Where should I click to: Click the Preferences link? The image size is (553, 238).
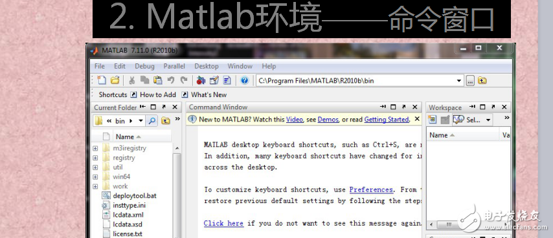(371, 189)
